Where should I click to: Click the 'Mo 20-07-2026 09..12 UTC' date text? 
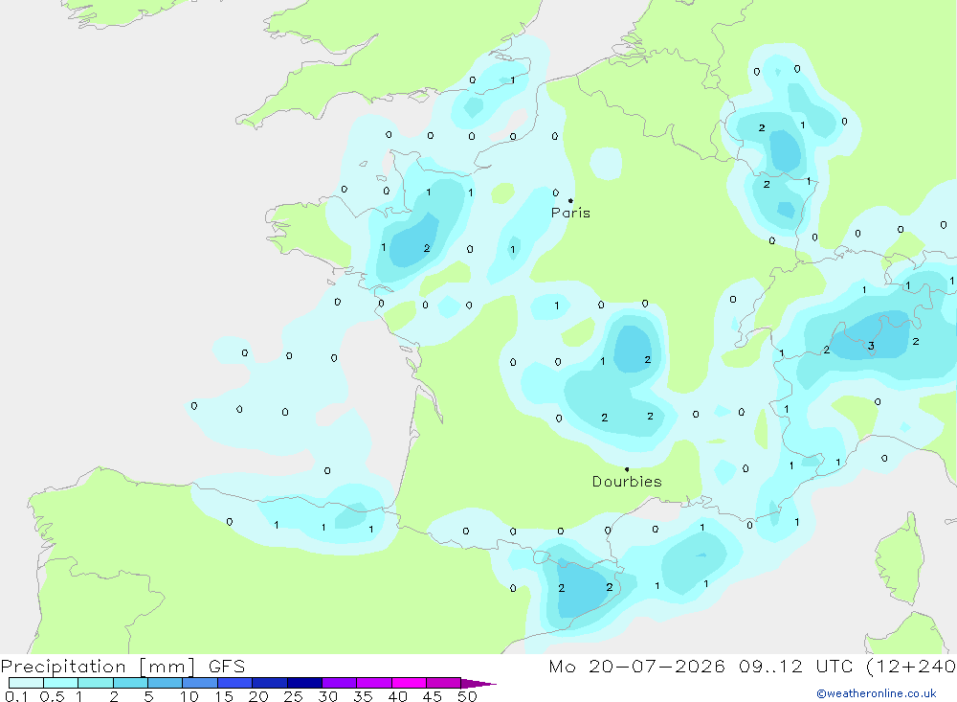coord(701,667)
